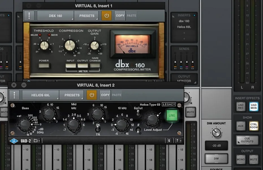This screenshot has height=170, width=263.
Task: Show the AUX channels
Action: tap(241, 126)
